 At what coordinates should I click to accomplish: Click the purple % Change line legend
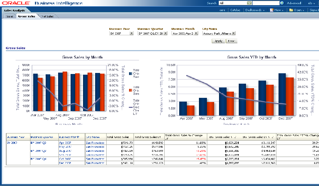[x=131, y=107]
